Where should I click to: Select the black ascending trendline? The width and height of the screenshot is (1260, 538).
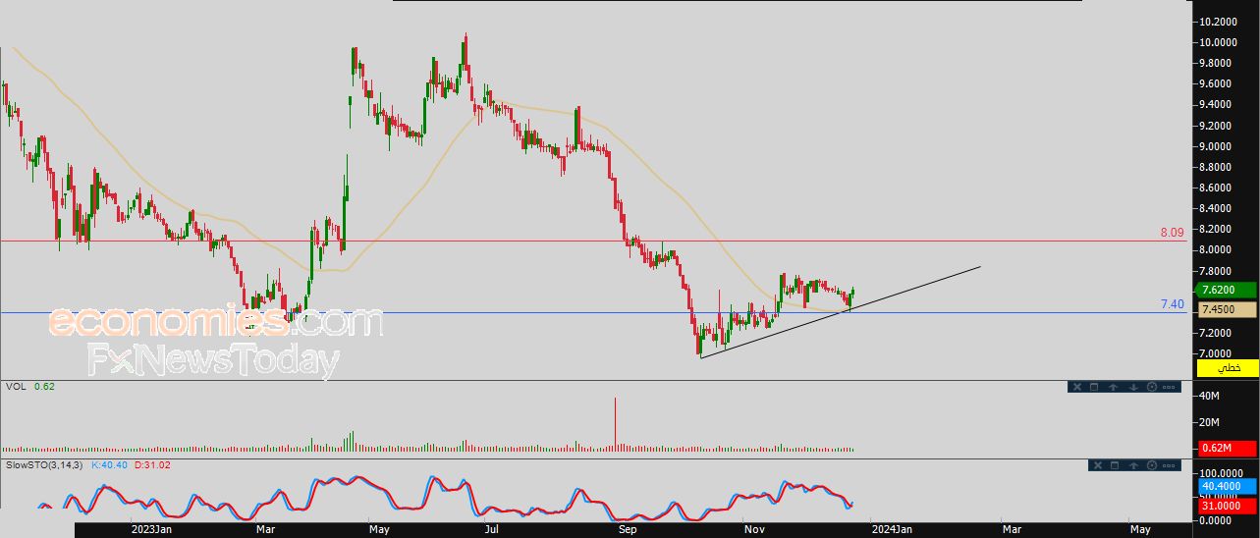click(x=840, y=311)
